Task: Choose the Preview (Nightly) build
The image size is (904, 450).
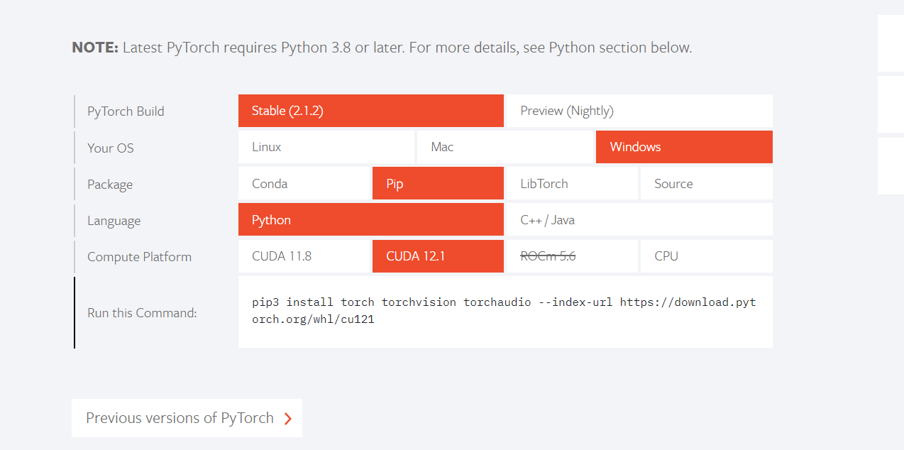Action: coord(639,111)
